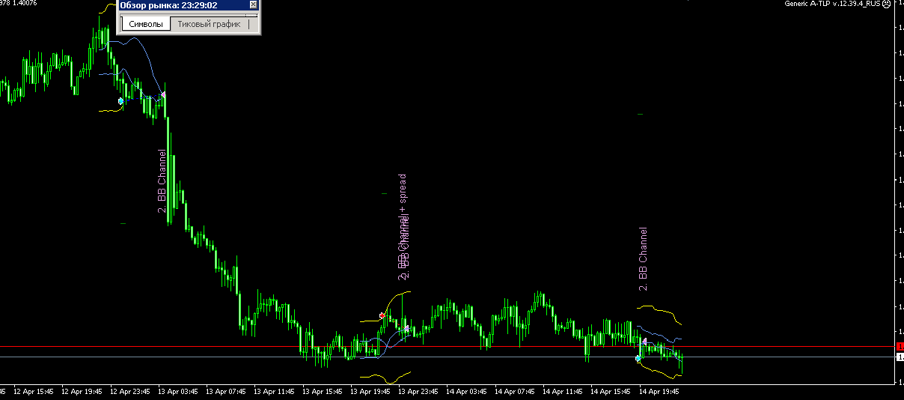The width and height of the screenshot is (904, 400).
Task: Click the 1.40076 price value text
Action: [x=25, y=3]
